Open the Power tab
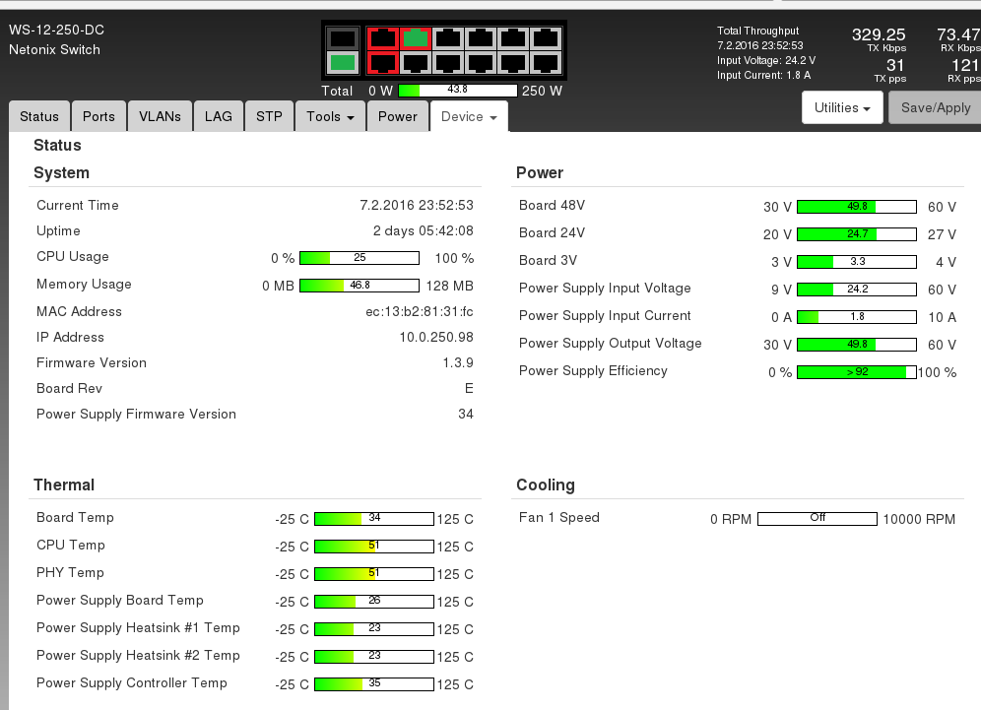 click(x=398, y=116)
